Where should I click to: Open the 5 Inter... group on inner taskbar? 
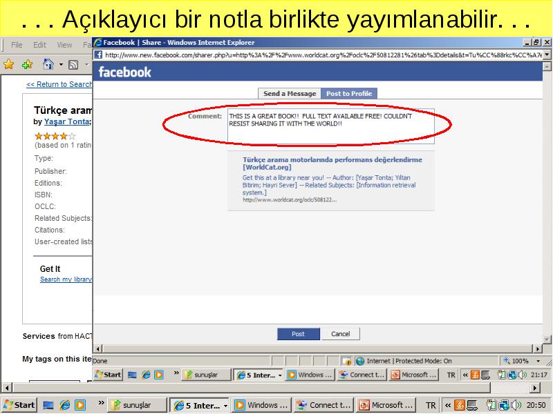pos(259,375)
